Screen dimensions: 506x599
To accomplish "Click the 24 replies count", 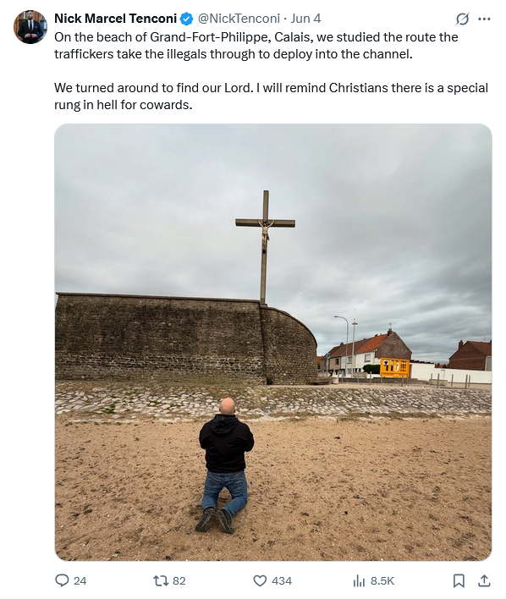I will (x=80, y=581).
